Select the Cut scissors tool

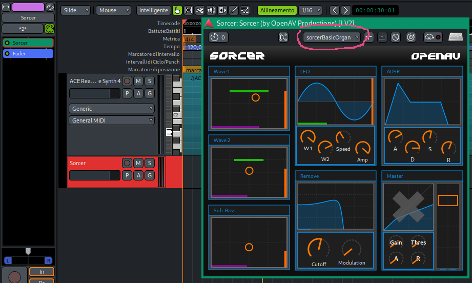click(199, 10)
